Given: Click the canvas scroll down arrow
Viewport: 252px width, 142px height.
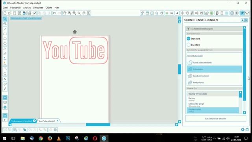Looking at the screenshot, I should pyautogui.click(x=180, y=122).
